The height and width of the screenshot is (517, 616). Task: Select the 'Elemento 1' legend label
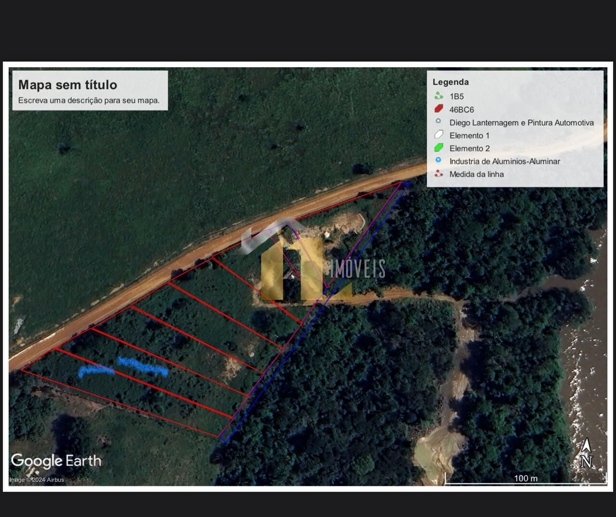tap(469, 135)
